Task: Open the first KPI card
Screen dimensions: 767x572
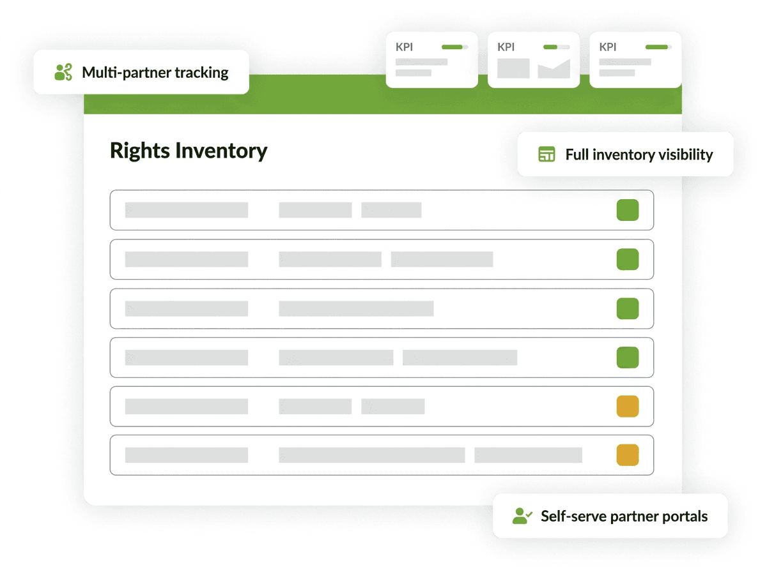Action: coord(432,59)
